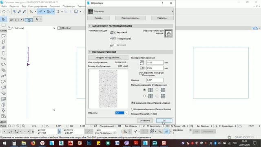Select the fourth mirroring method radio button
Screen dimensions: 261x147
point(157,96)
